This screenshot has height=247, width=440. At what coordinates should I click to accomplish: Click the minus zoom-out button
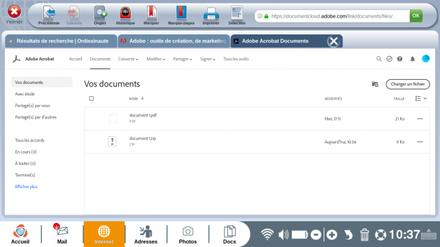click(316, 235)
